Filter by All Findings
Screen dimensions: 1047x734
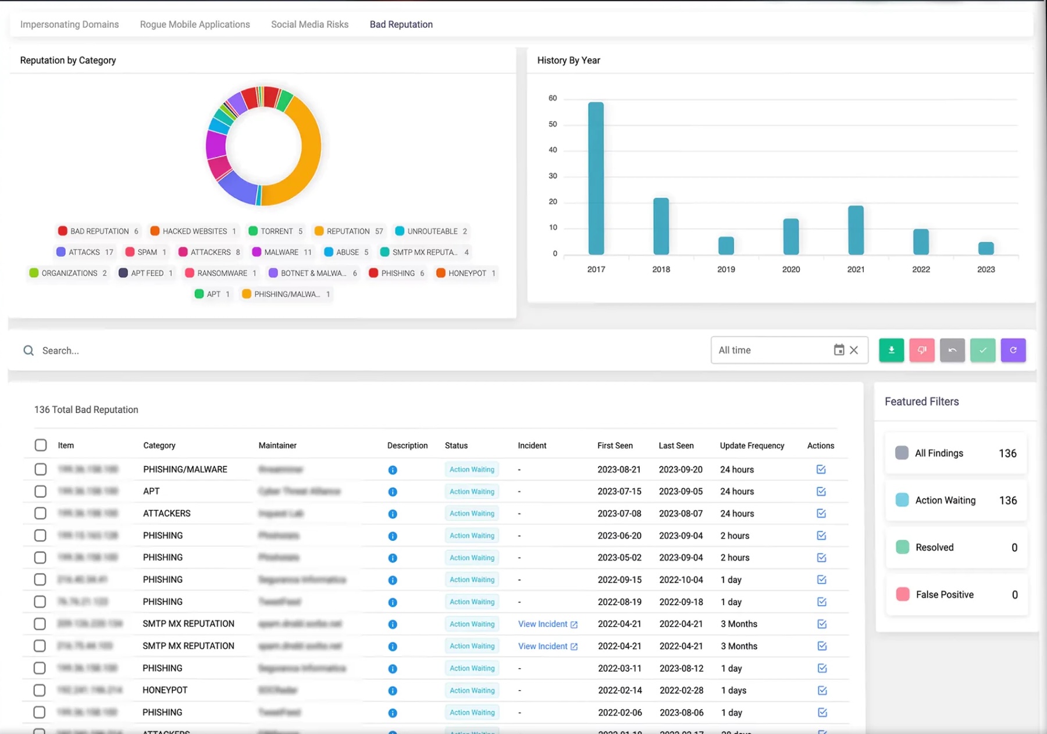(956, 453)
